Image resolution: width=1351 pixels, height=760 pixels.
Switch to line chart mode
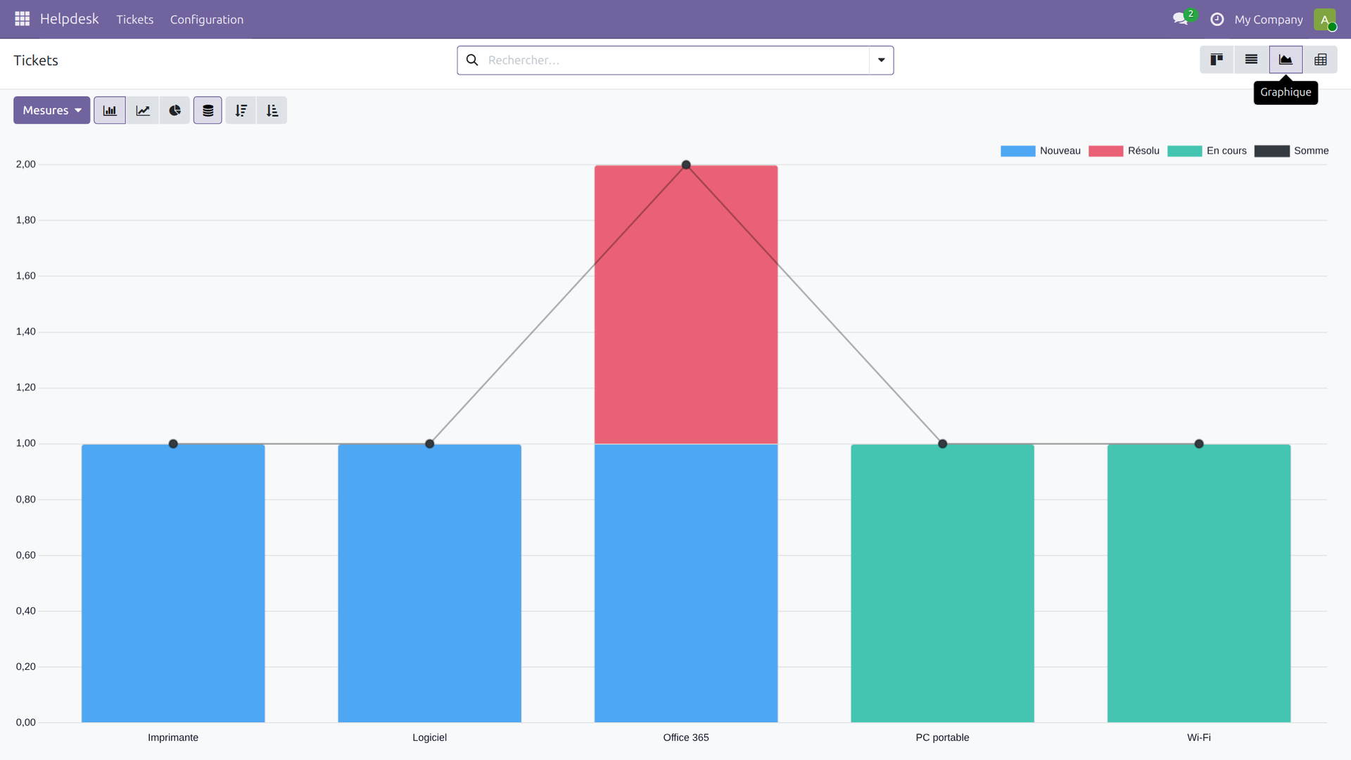tap(143, 110)
